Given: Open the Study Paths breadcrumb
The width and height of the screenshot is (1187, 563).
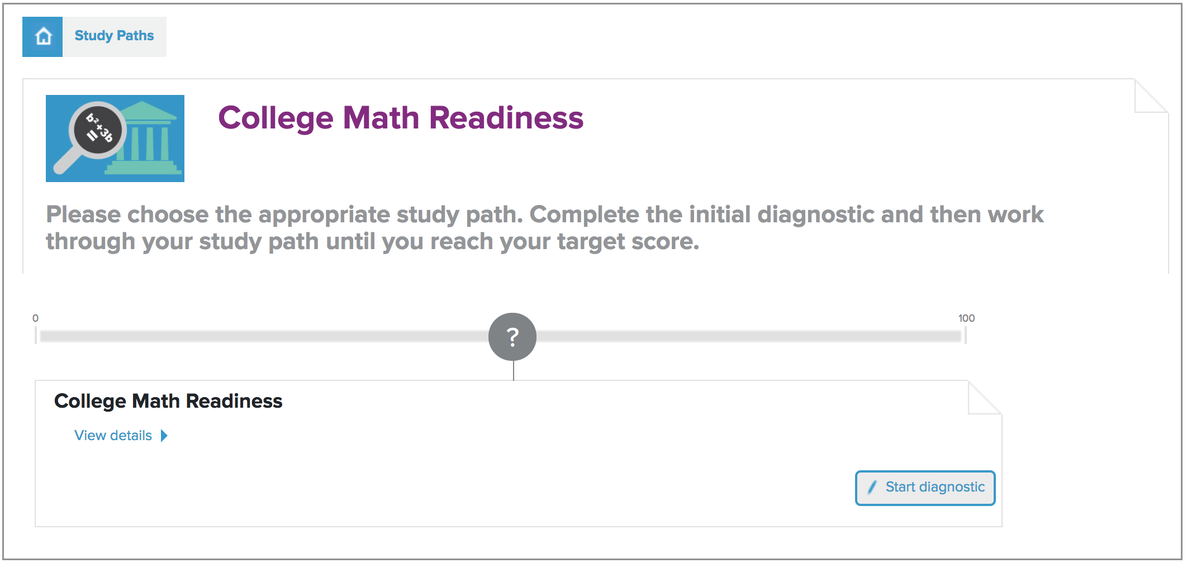Looking at the screenshot, I should pyautogui.click(x=114, y=36).
